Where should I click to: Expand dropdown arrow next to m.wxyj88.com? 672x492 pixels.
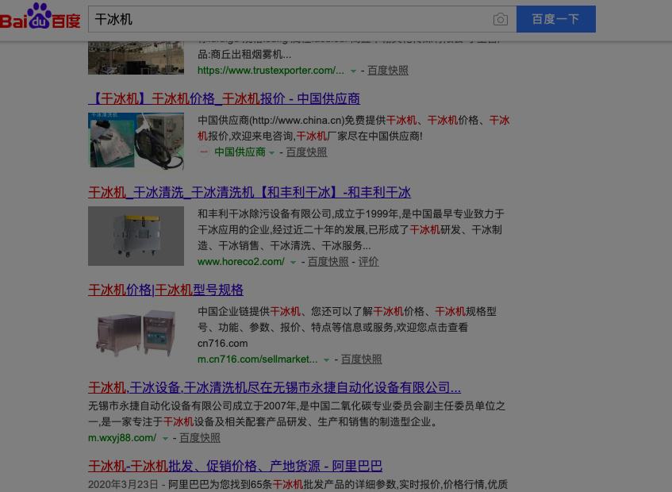point(166,438)
